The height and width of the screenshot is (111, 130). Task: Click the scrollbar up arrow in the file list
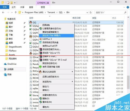pyautogui.click(x=128, y=17)
